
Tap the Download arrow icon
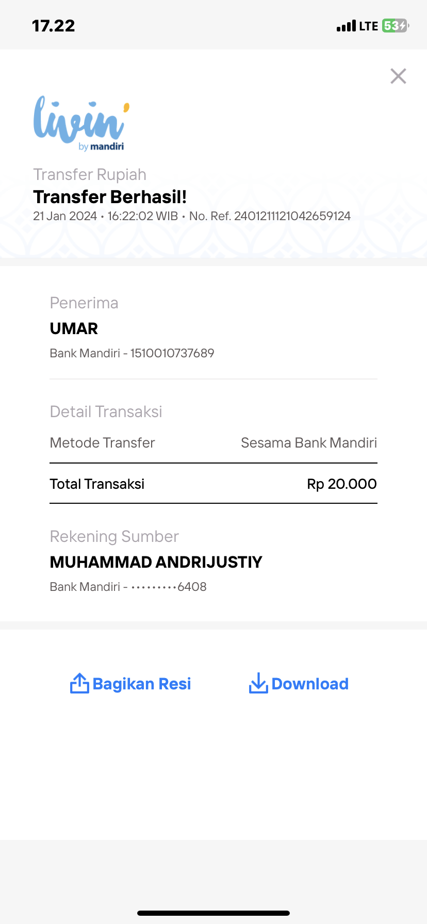258,683
